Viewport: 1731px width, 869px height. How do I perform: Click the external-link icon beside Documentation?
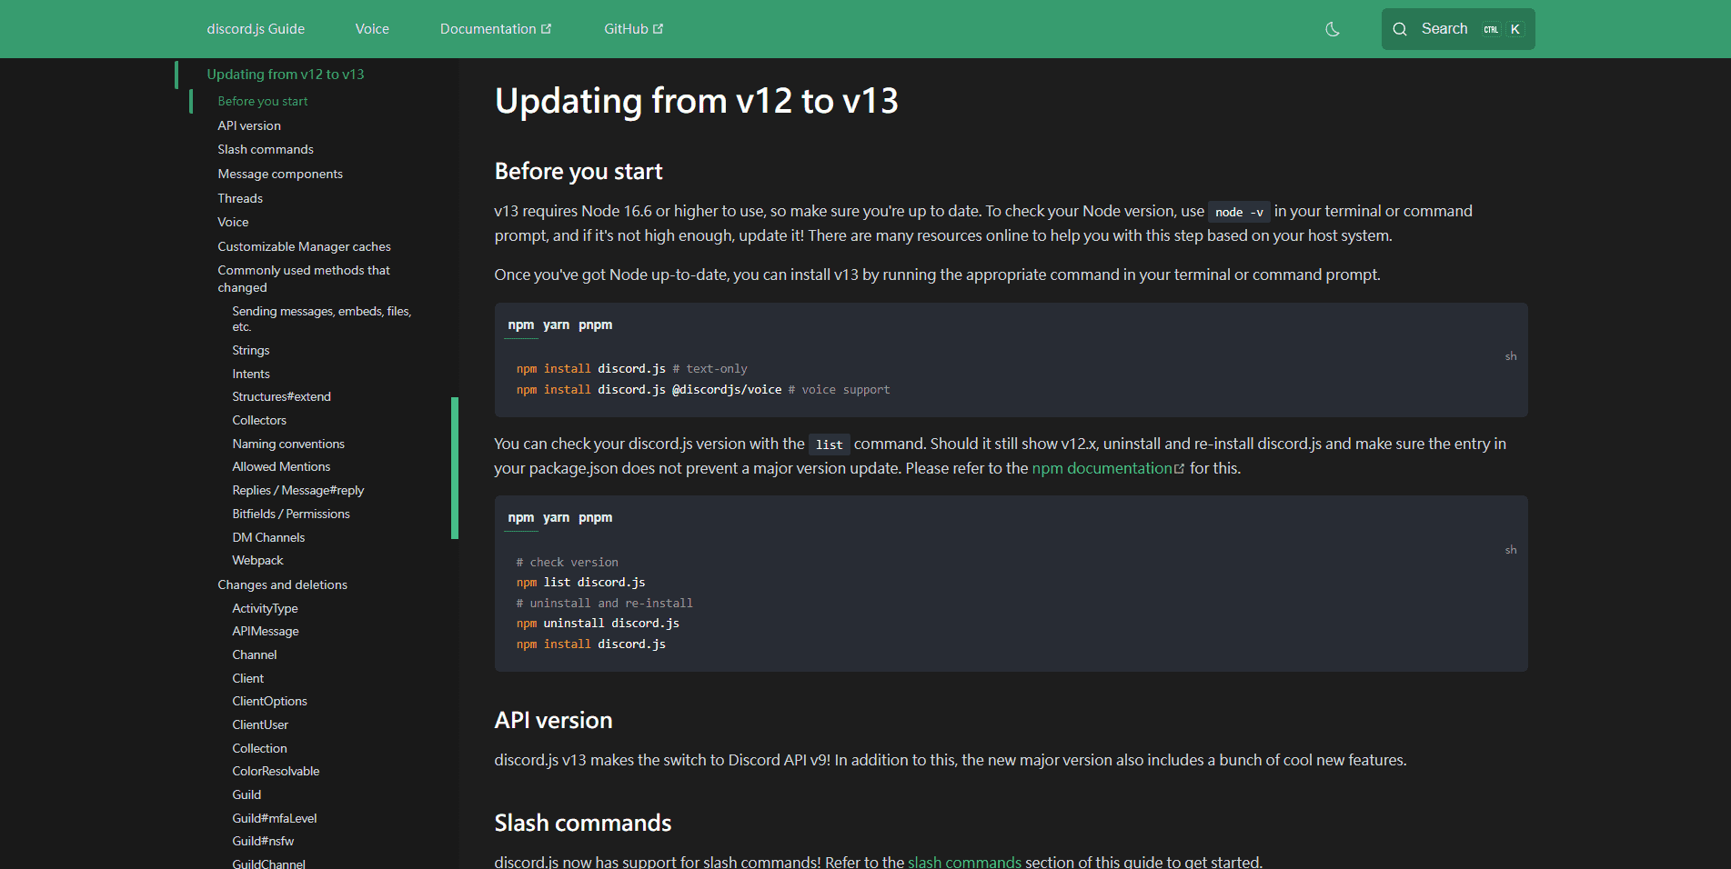(547, 29)
